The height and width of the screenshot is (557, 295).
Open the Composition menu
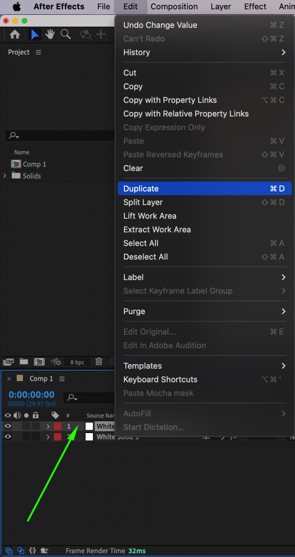[x=174, y=7]
